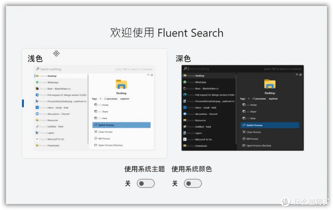Click the 浅色 label text
333x210 pixels.
35,59
